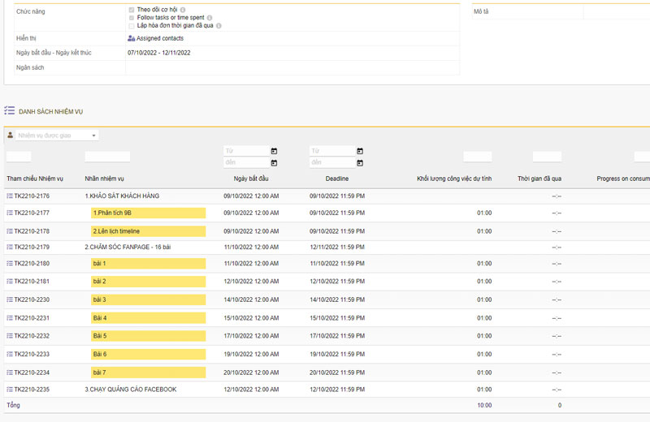Viewport: 650px width, 422px height.
Task: Toggle Lập hóa đơn thời gian đã qua checkbox
Action: coord(132,25)
